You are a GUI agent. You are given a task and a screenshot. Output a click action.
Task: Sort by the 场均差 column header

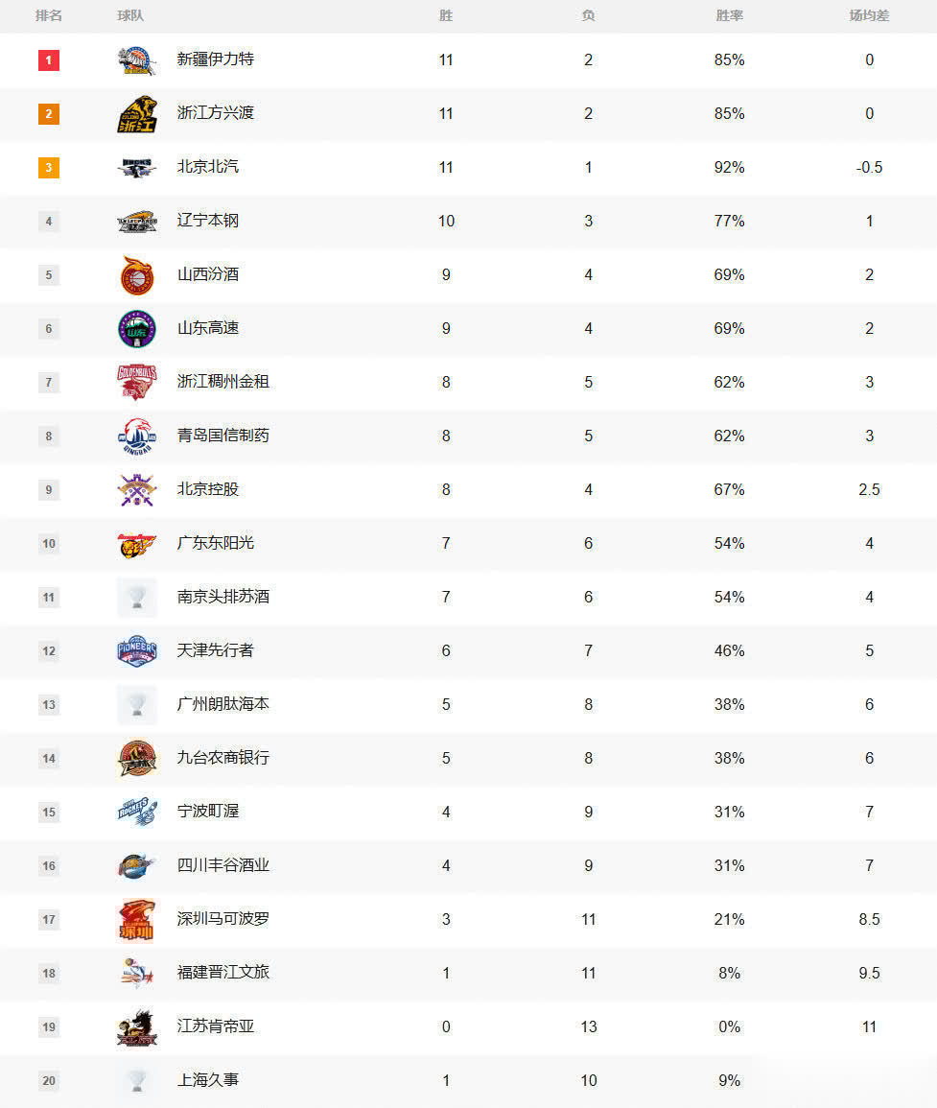pos(869,15)
